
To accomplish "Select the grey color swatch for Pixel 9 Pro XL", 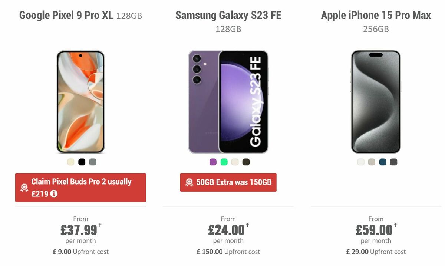I will [92, 162].
